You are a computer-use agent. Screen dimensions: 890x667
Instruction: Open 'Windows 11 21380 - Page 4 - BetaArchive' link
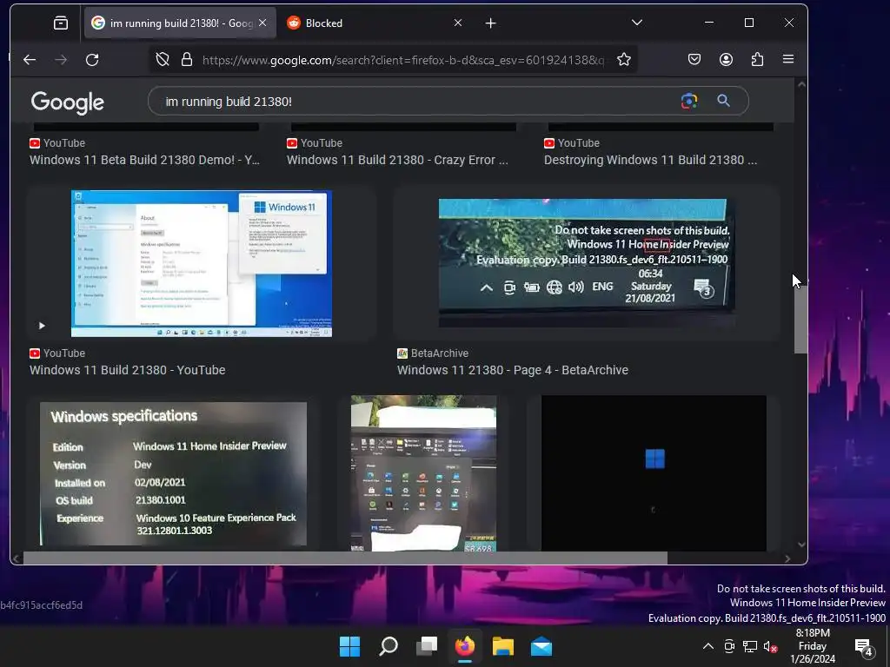click(513, 370)
